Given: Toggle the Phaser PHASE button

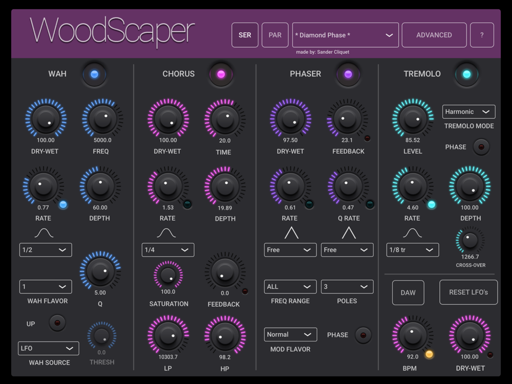Looking at the screenshot, I should pyautogui.click(x=363, y=335).
